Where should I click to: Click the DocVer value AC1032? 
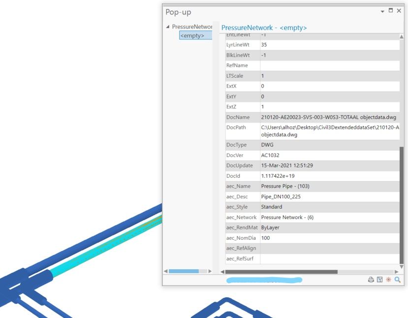[270, 155]
